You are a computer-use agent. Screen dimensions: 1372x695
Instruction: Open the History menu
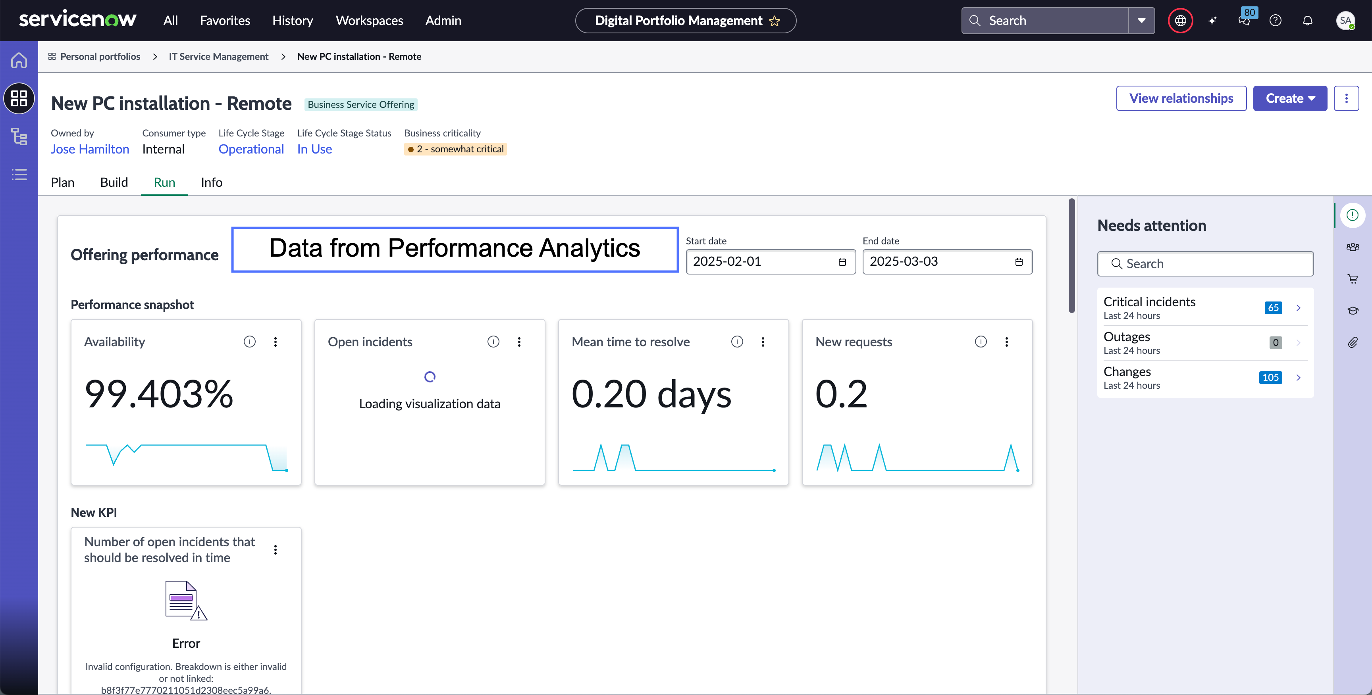293,21
